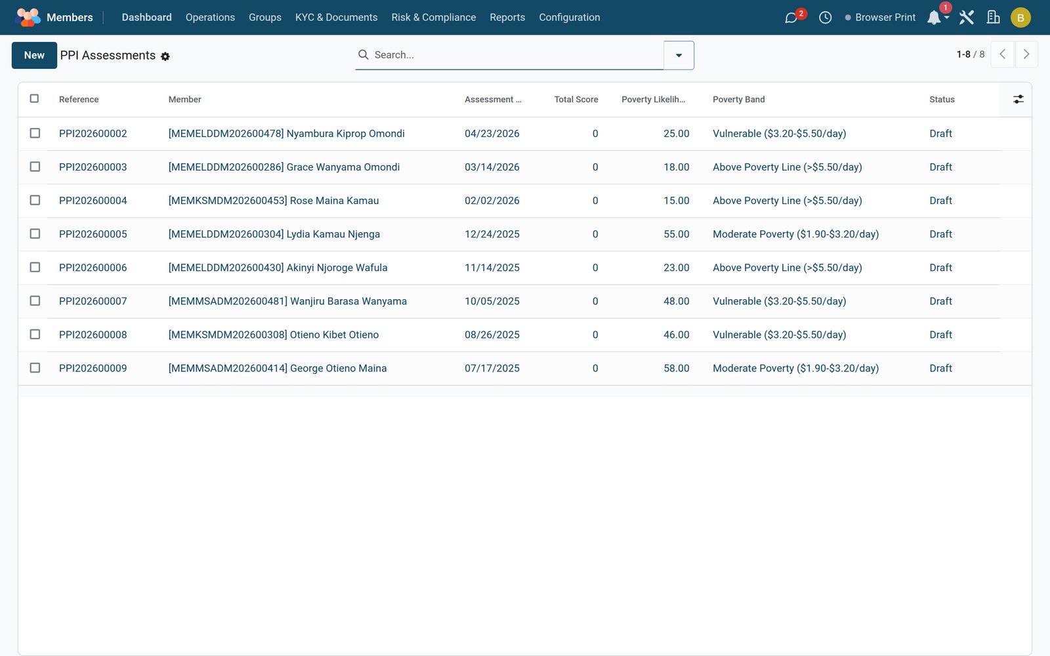Sort by the Status column header
This screenshot has width=1050, height=656.
tap(942, 100)
